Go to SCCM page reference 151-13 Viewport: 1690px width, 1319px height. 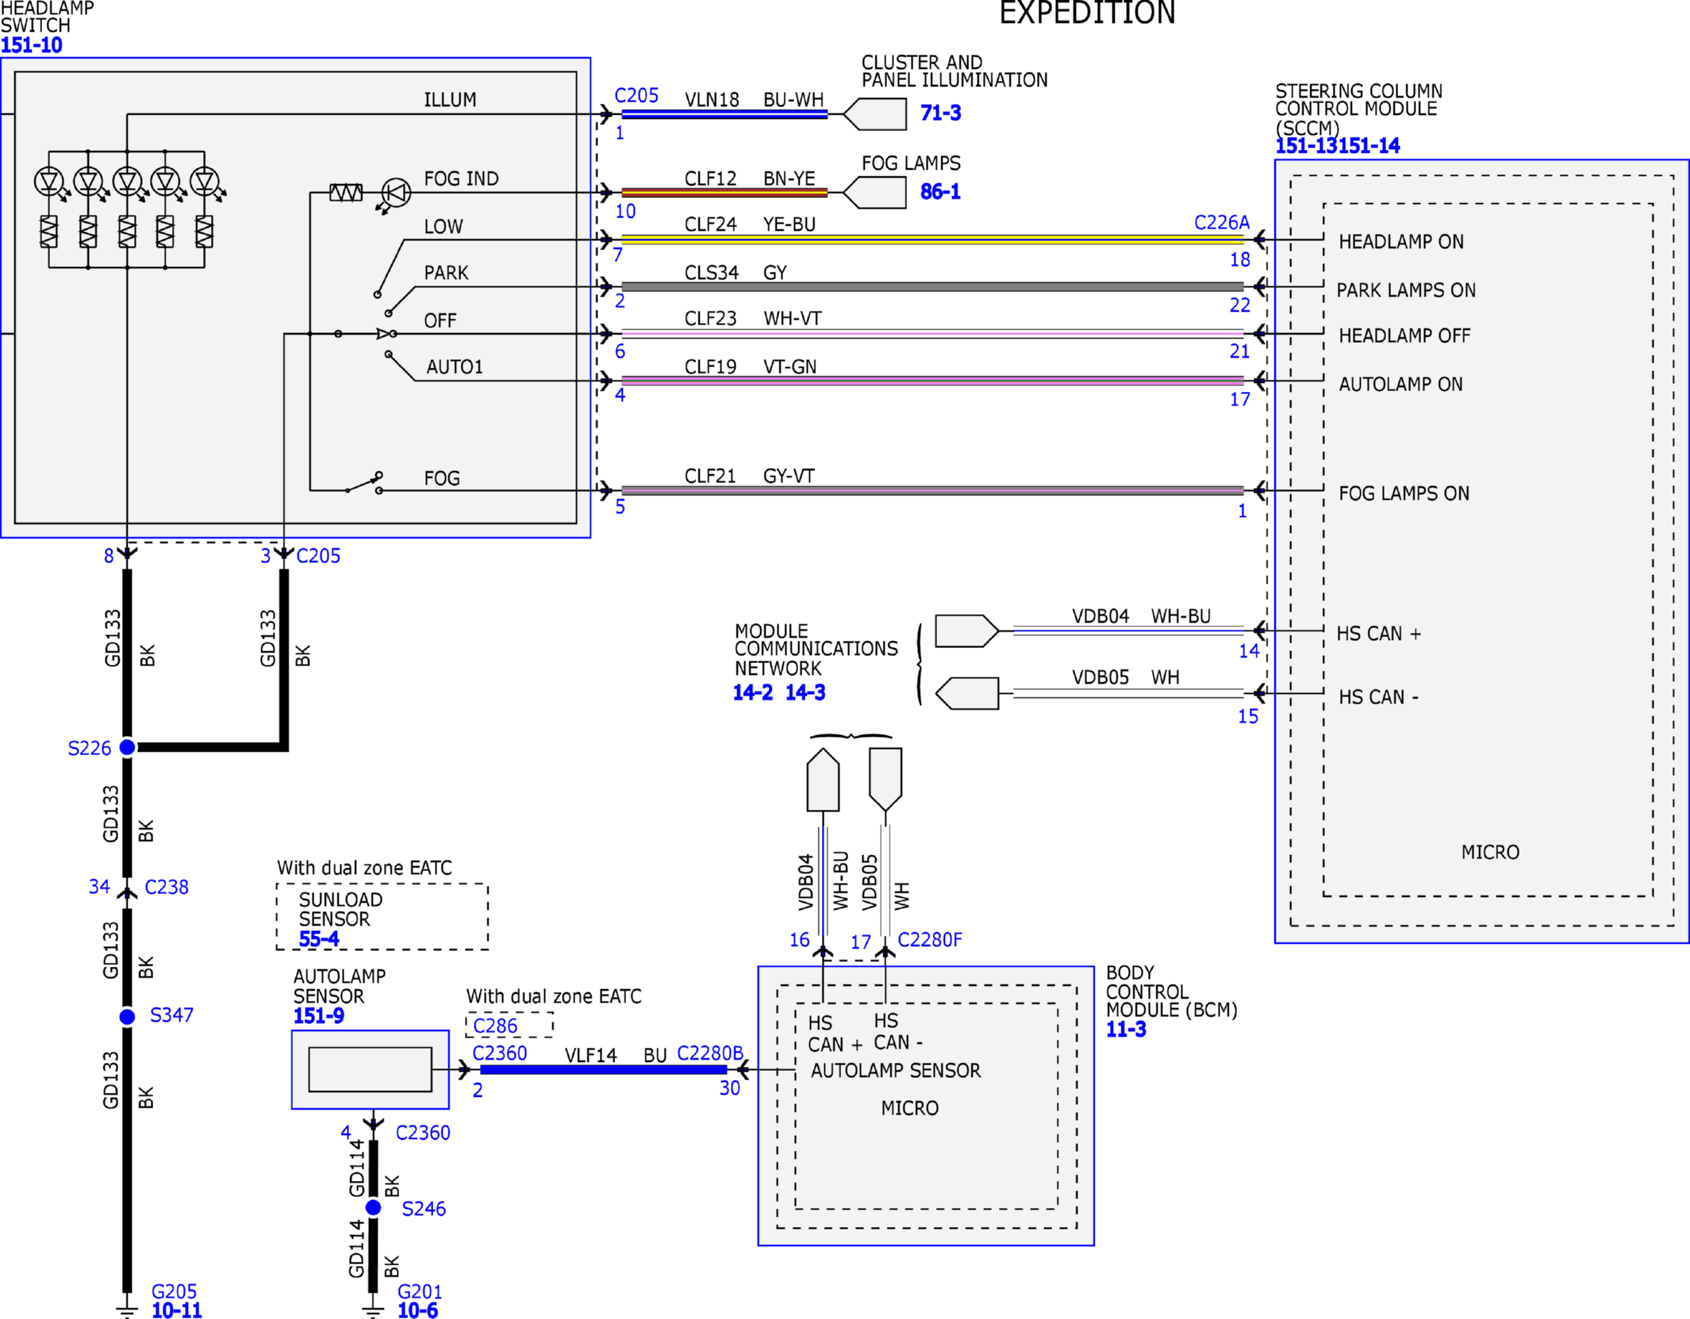[x=1306, y=146]
